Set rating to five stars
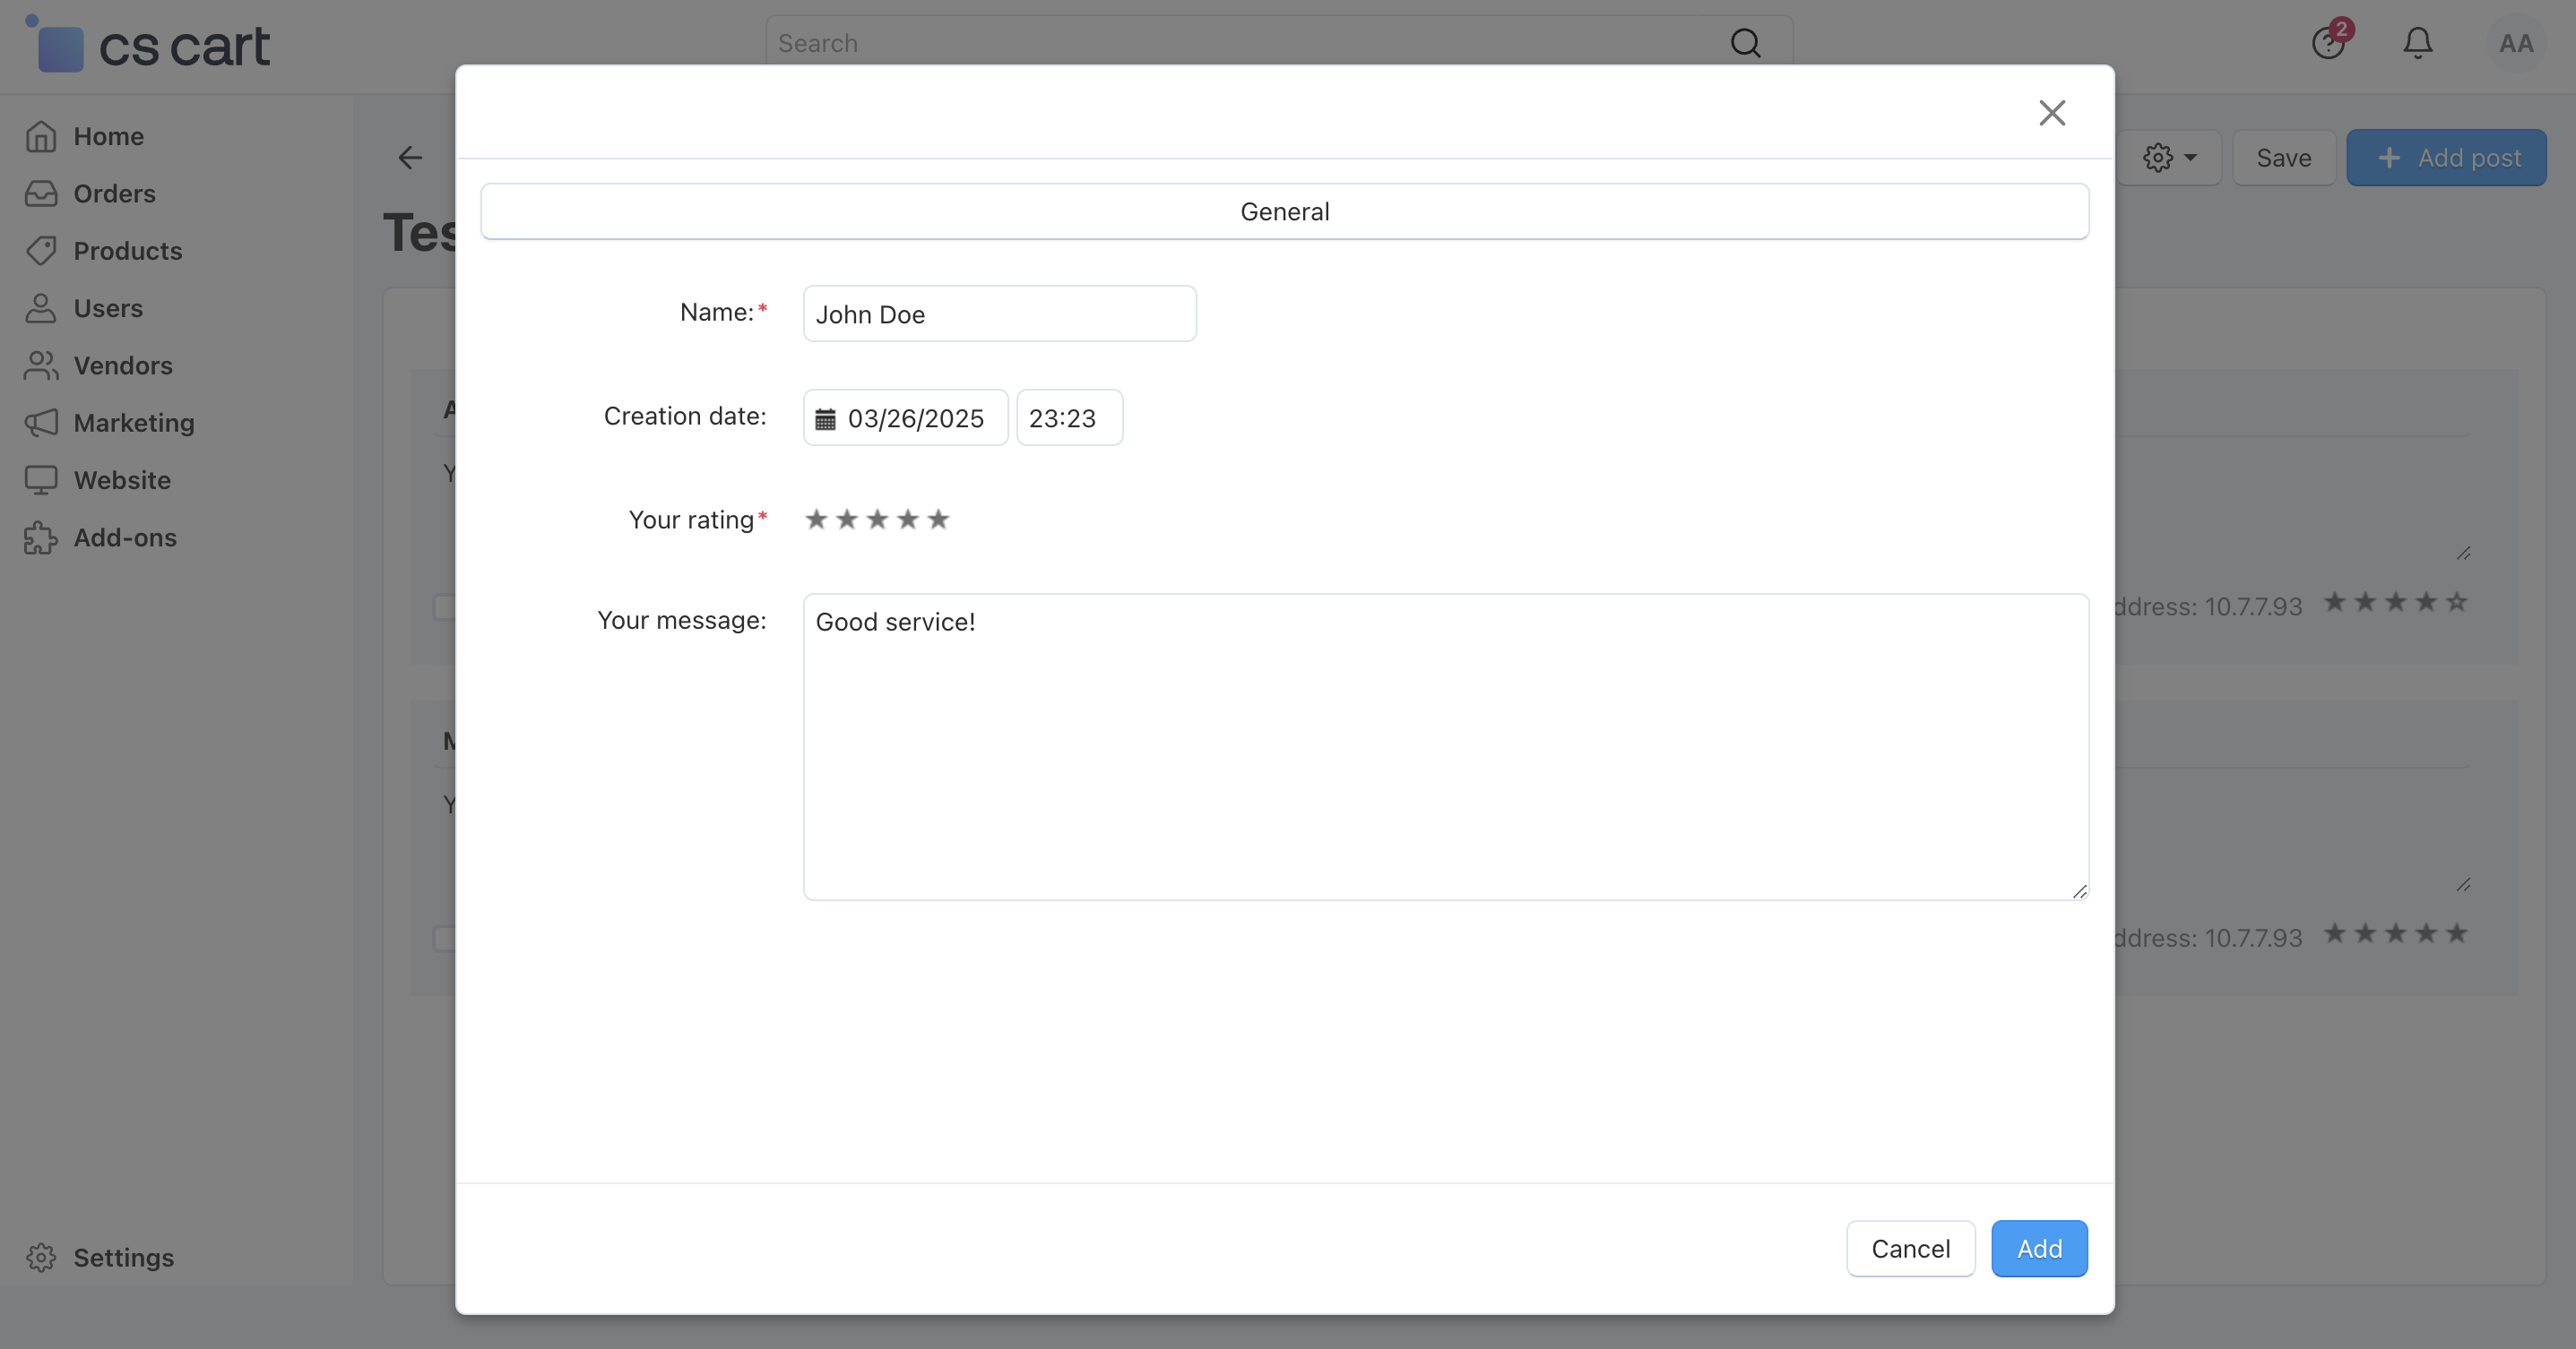The image size is (2576, 1349). (938, 520)
